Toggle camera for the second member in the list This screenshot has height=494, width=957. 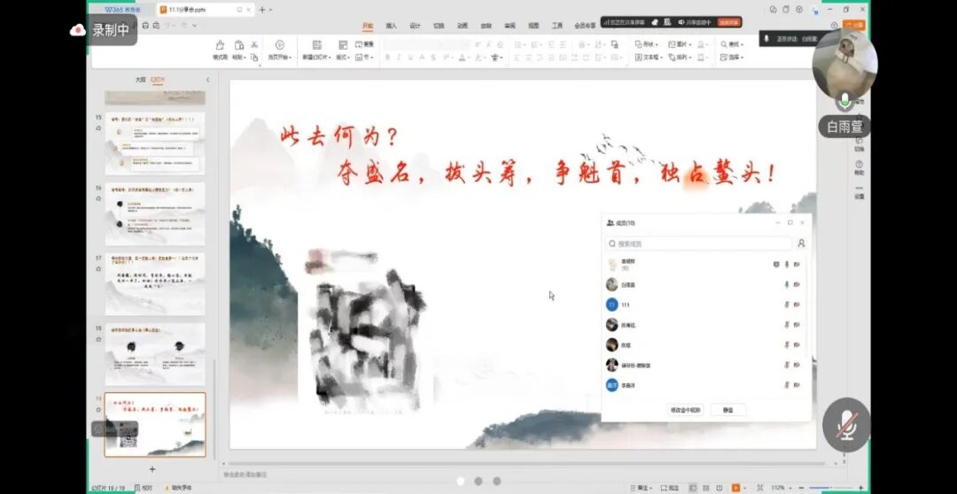point(797,285)
